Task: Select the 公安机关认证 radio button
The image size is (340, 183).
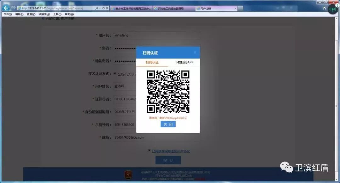Action: (115, 74)
